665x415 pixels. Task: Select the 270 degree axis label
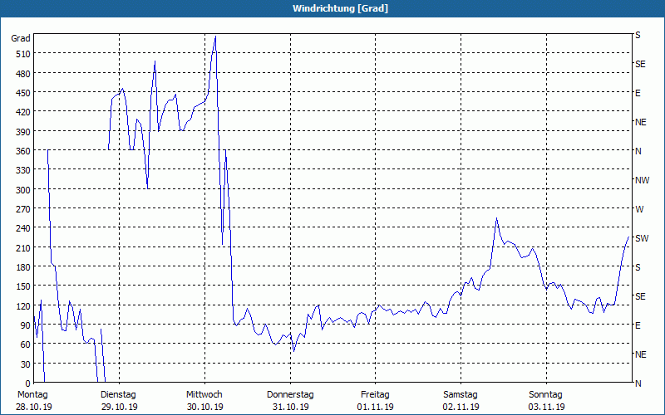click(x=23, y=209)
